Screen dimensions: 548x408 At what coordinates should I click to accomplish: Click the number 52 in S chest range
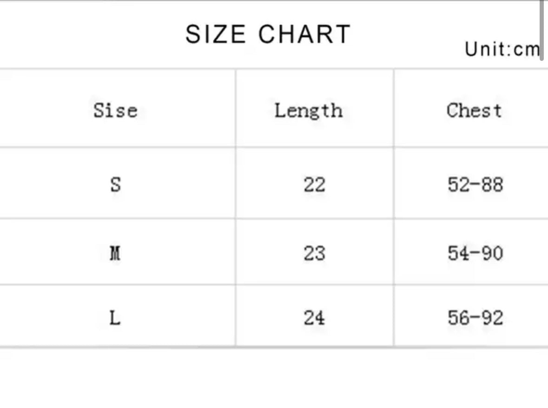coord(458,184)
